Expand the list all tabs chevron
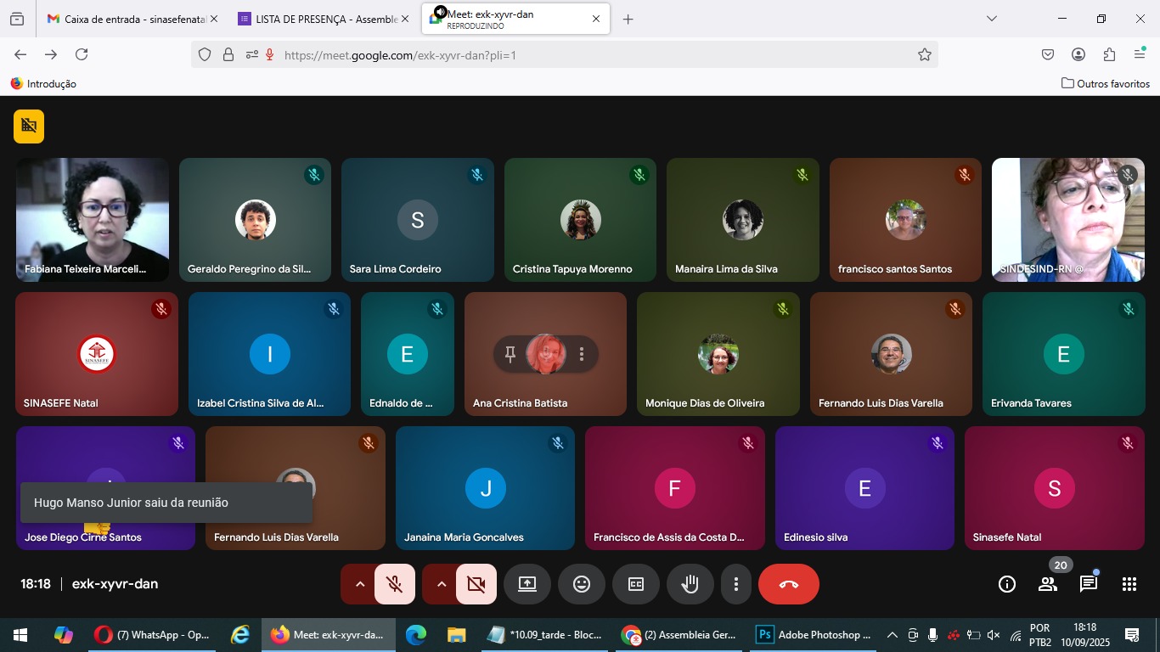This screenshot has height=652, width=1160. click(x=992, y=19)
